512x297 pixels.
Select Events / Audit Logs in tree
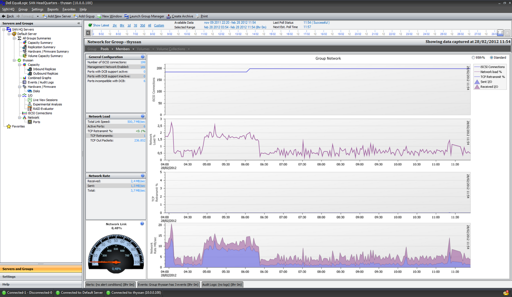click(x=41, y=82)
